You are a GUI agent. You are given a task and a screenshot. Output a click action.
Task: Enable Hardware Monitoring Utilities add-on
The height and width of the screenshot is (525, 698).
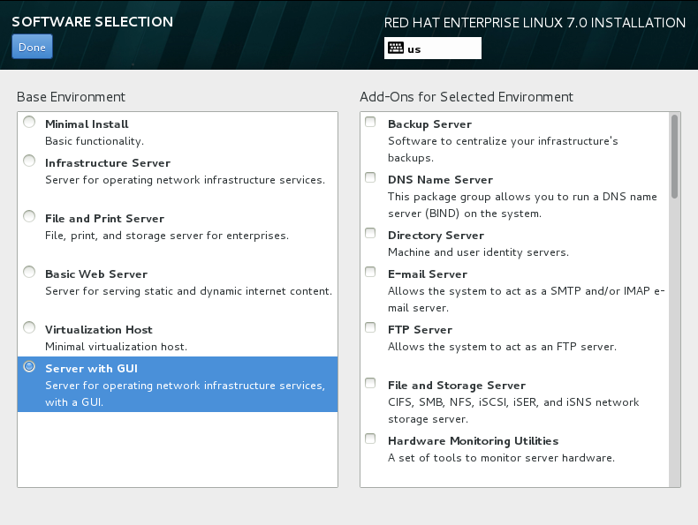[x=371, y=440]
